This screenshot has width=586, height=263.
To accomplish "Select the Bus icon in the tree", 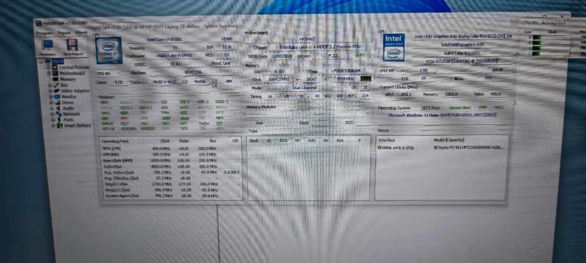I will (56, 85).
